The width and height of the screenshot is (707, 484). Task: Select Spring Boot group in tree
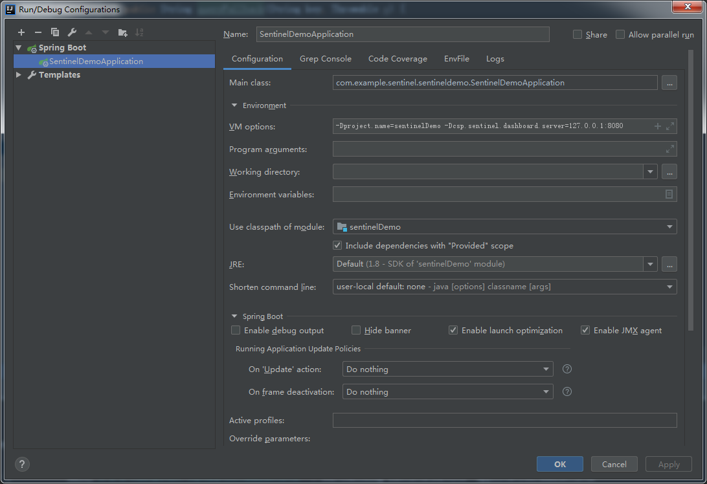tap(62, 48)
